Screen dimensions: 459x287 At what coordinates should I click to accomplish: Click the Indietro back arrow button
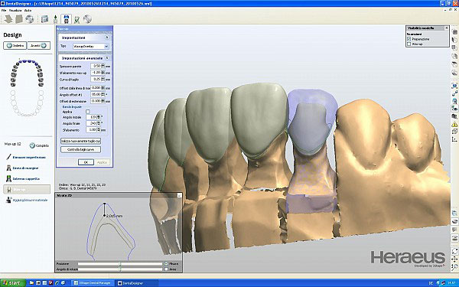point(15,46)
